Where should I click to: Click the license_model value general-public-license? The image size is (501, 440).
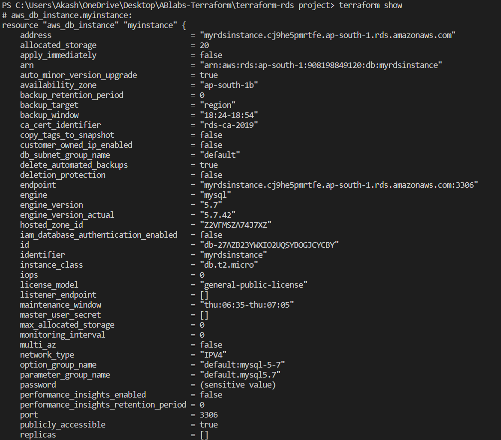253,285
